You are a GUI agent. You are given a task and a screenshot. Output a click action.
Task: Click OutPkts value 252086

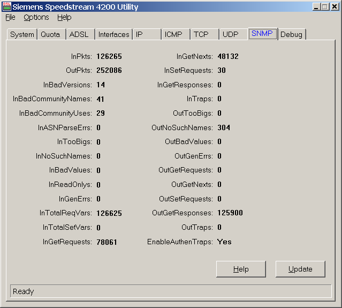[x=109, y=70]
